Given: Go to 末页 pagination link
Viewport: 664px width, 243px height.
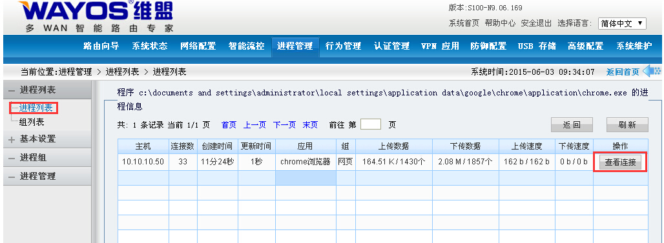Looking at the screenshot, I should click(x=310, y=124).
